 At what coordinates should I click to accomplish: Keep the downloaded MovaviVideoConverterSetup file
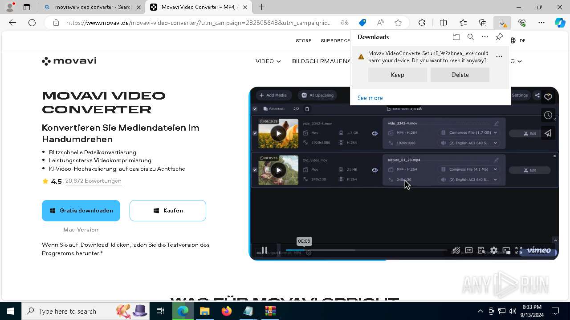click(x=398, y=75)
